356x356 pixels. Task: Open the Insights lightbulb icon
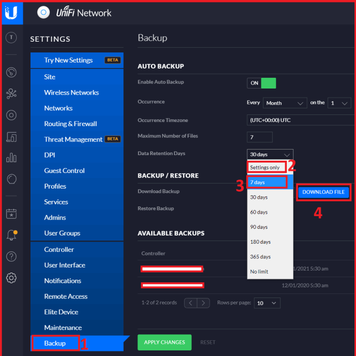coord(11,179)
